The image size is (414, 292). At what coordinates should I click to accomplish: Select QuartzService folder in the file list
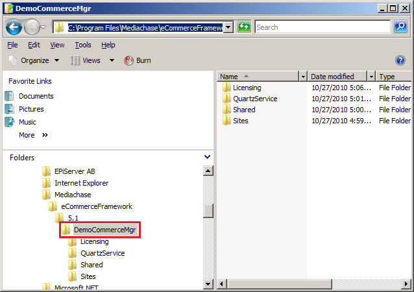(254, 99)
